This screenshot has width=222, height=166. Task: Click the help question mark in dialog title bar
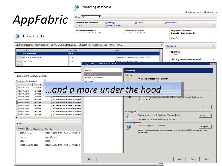pyautogui.click(x=211, y=64)
